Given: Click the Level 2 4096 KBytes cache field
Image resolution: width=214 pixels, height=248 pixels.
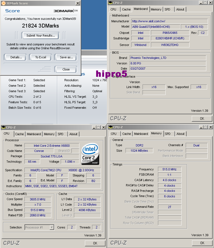Looking at the screenshot, I should point(87,210).
